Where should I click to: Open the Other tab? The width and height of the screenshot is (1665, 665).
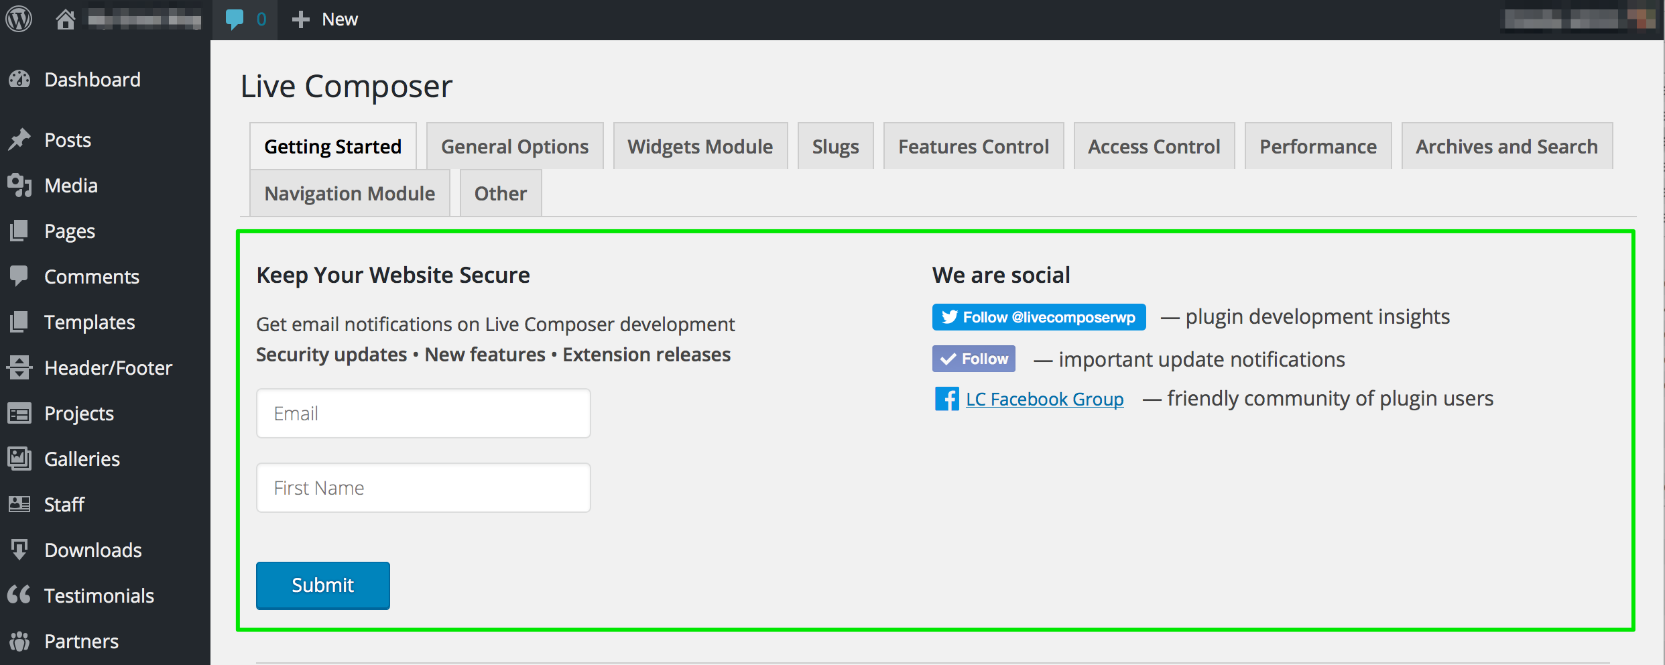(501, 193)
